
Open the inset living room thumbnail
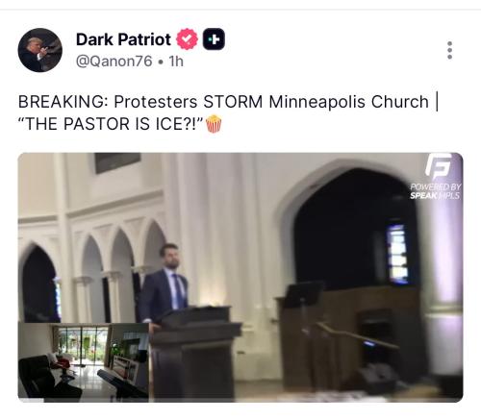tap(84, 362)
